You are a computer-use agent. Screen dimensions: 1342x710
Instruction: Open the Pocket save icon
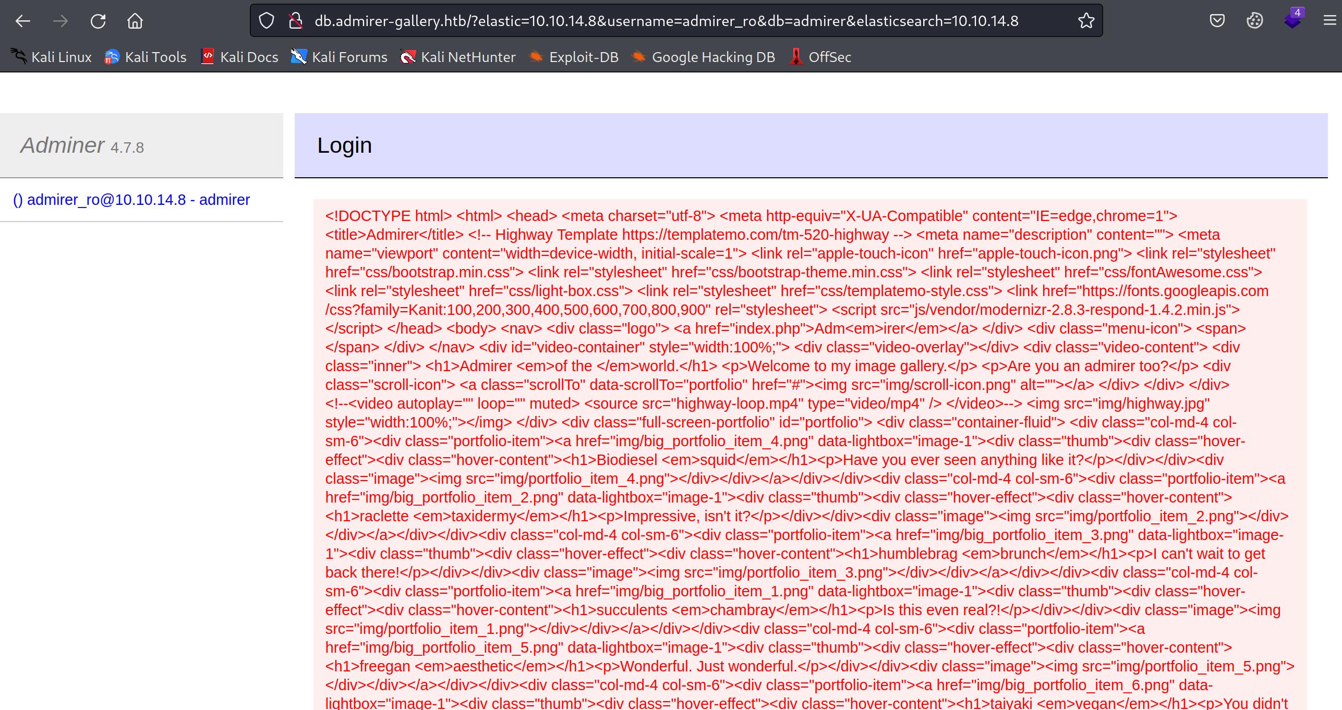(1217, 21)
